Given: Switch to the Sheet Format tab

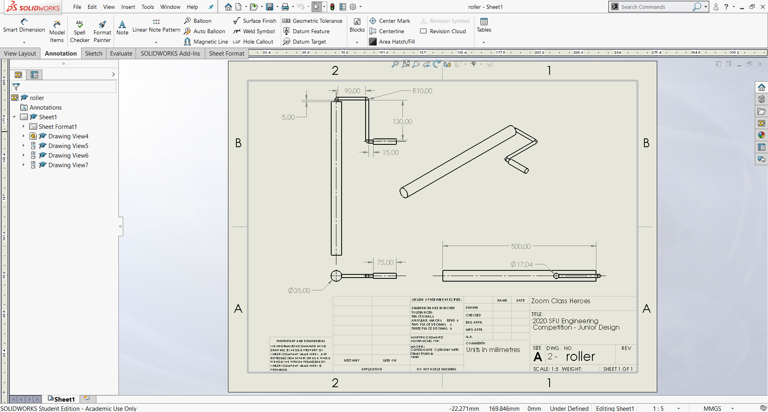Looking at the screenshot, I should point(226,54).
